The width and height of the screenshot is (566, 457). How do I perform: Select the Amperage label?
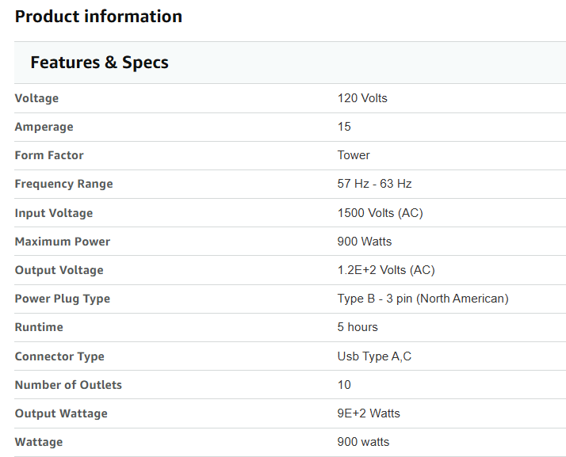click(44, 127)
